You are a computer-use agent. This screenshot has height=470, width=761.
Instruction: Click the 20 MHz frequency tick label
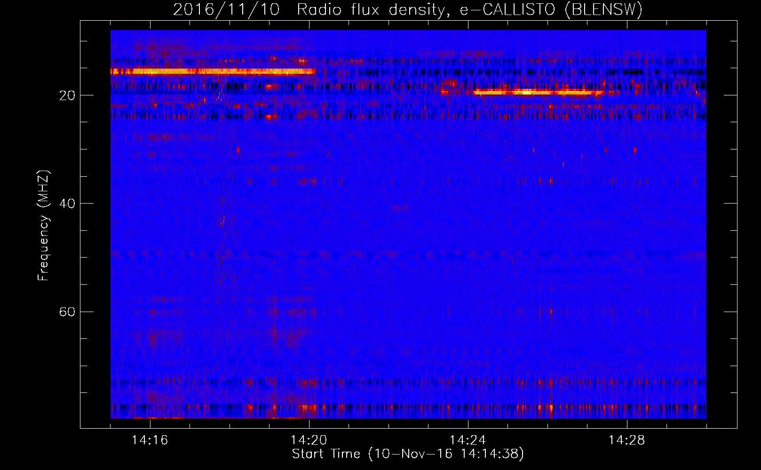pos(67,95)
